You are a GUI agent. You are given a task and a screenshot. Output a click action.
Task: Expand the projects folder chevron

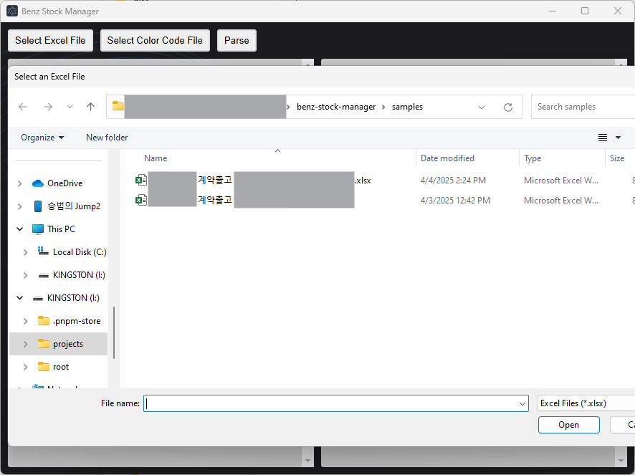(x=26, y=344)
